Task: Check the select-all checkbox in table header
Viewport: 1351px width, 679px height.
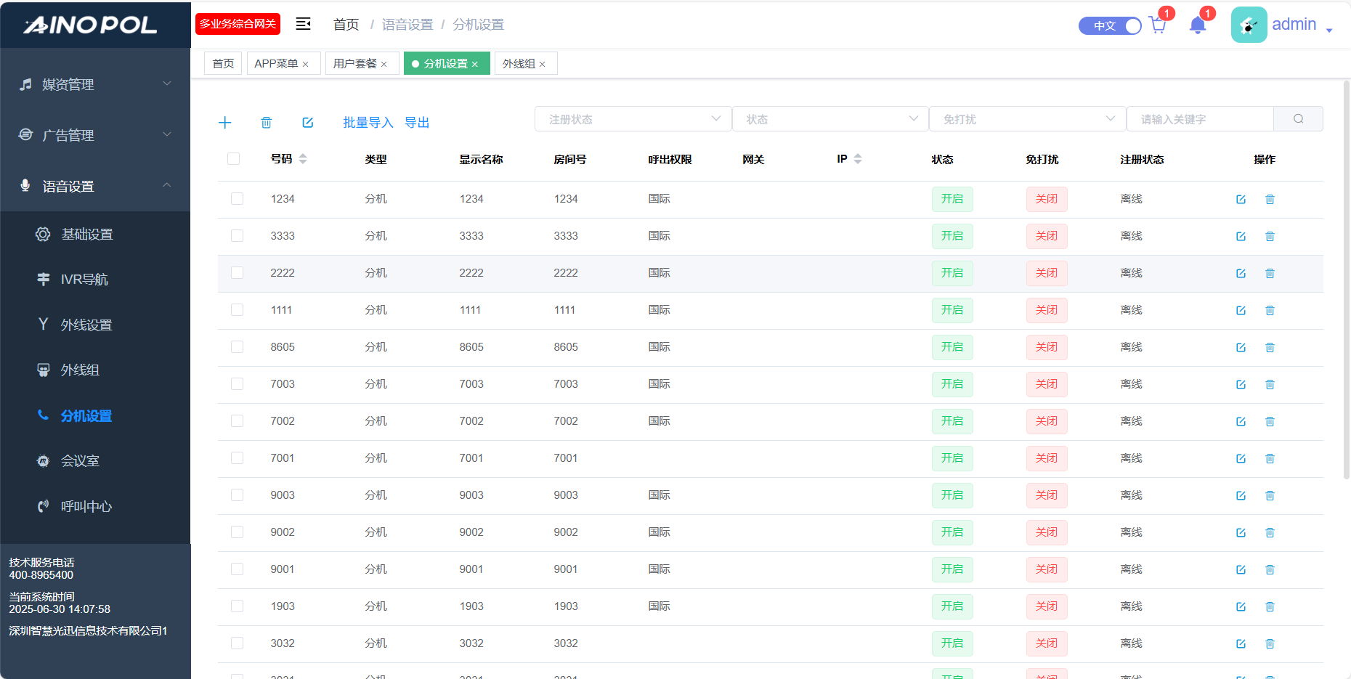Action: point(233,159)
